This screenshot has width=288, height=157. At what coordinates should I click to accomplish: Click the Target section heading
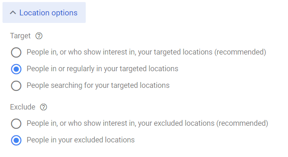[x=20, y=36]
